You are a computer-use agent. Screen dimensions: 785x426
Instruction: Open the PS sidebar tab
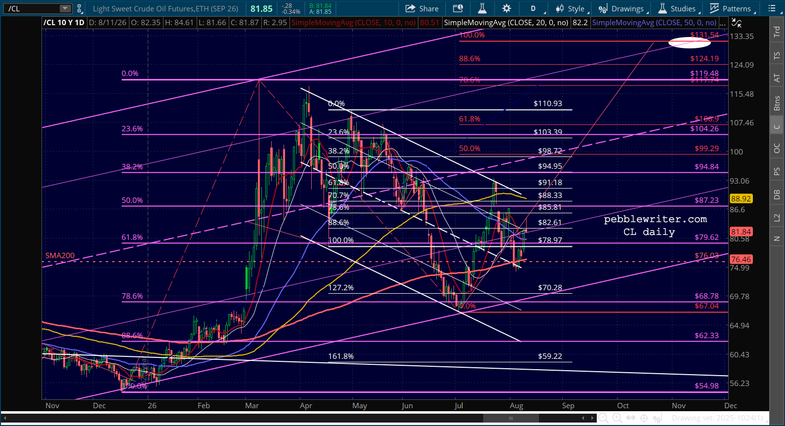pyautogui.click(x=777, y=171)
